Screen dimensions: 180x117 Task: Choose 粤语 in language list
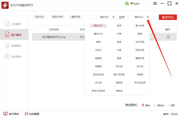[98, 42]
